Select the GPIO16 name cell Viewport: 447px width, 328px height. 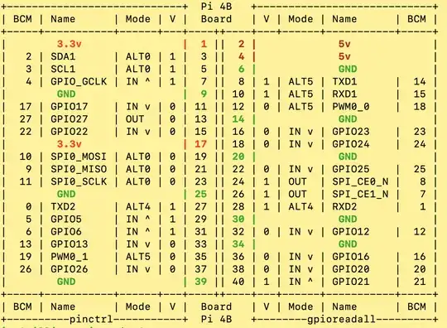click(x=351, y=257)
